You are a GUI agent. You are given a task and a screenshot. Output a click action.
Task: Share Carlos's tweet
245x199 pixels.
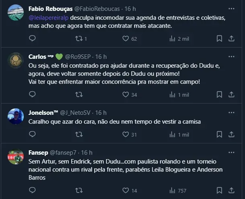click(x=231, y=95)
